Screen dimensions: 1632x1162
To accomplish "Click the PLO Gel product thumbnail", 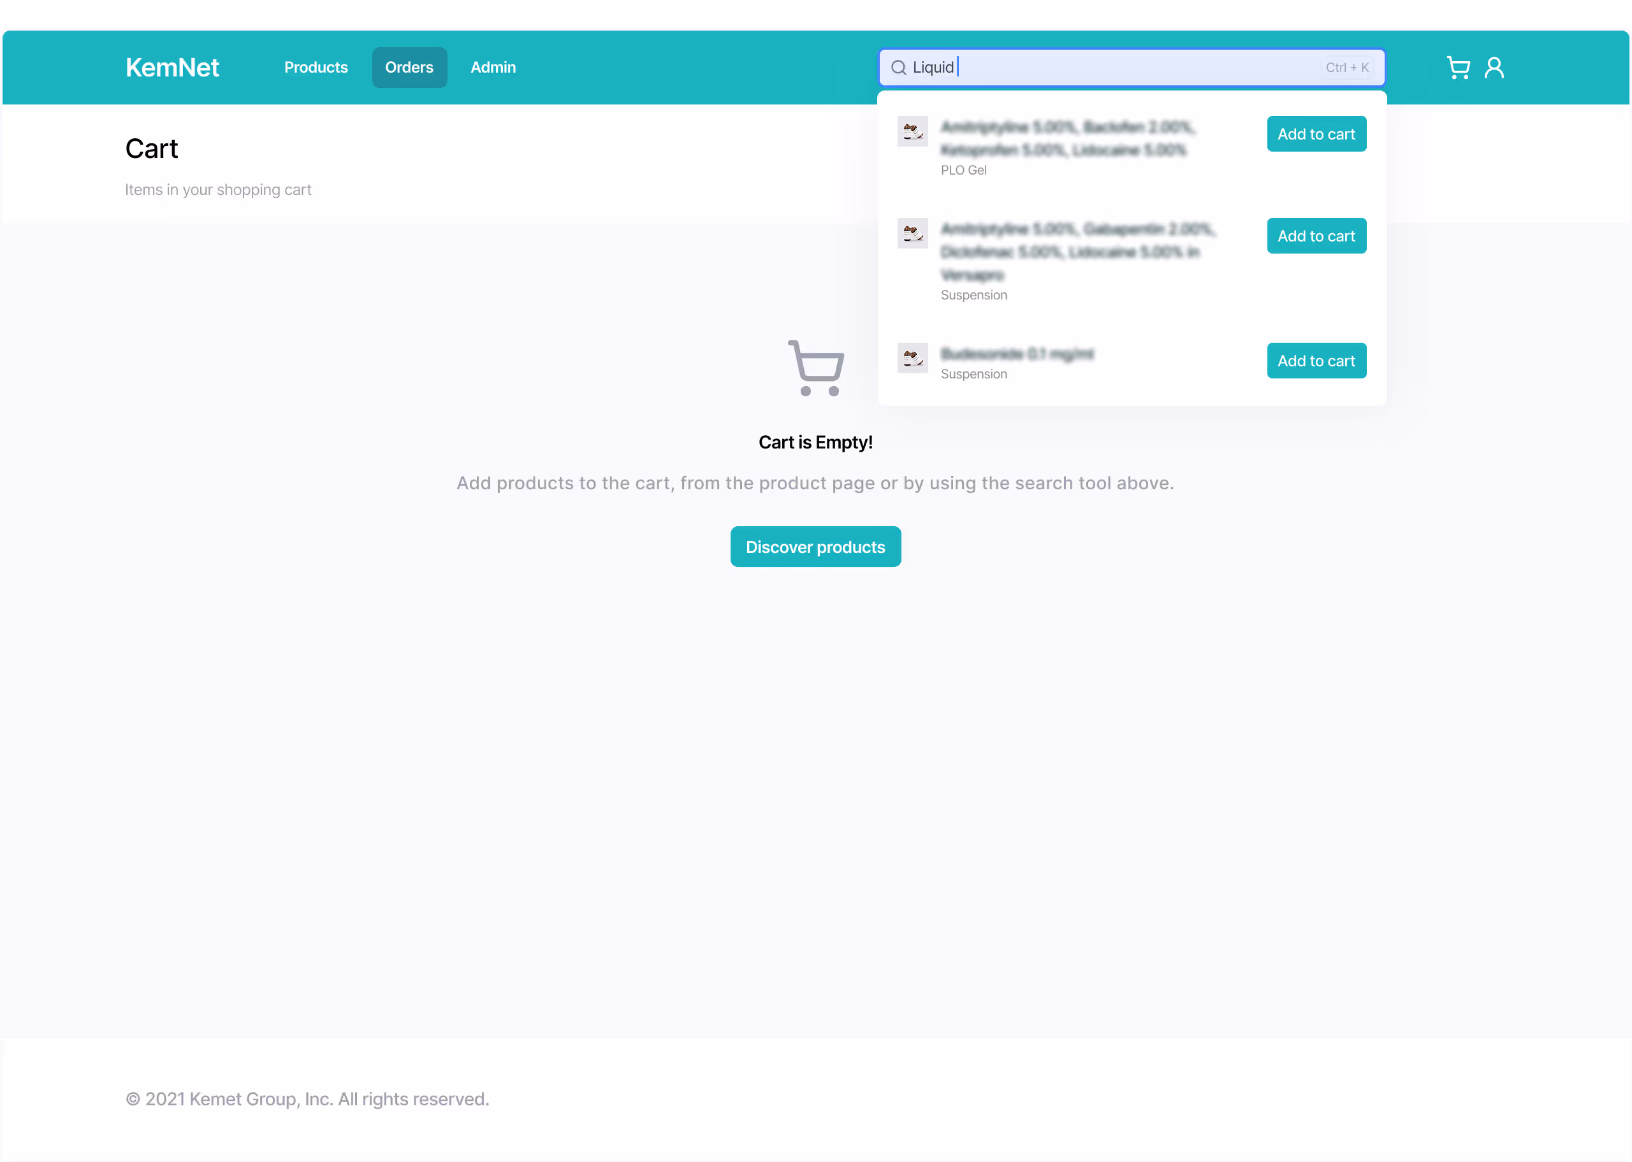I will (x=913, y=132).
